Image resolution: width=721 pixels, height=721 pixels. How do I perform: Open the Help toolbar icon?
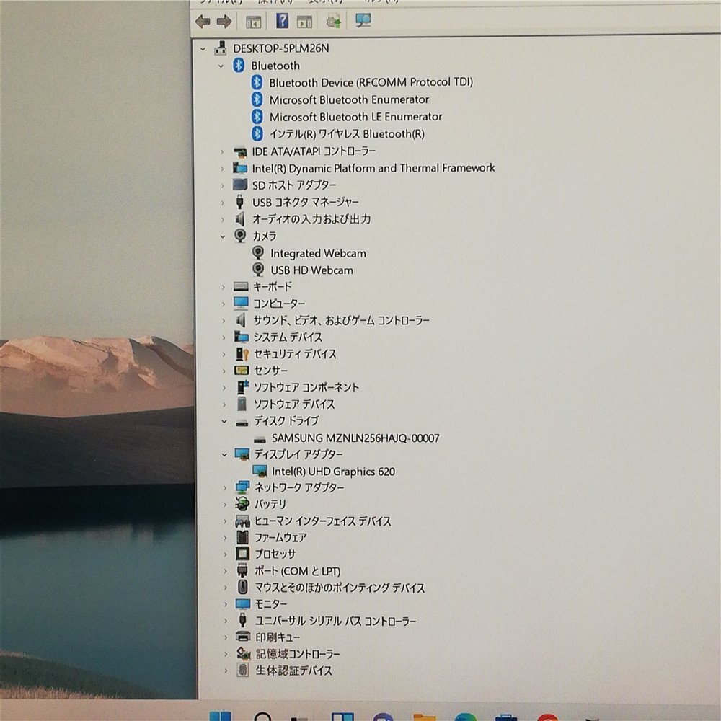(282, 21)
